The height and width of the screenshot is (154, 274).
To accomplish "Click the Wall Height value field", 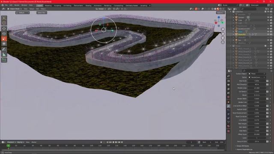I will (257, 124).
